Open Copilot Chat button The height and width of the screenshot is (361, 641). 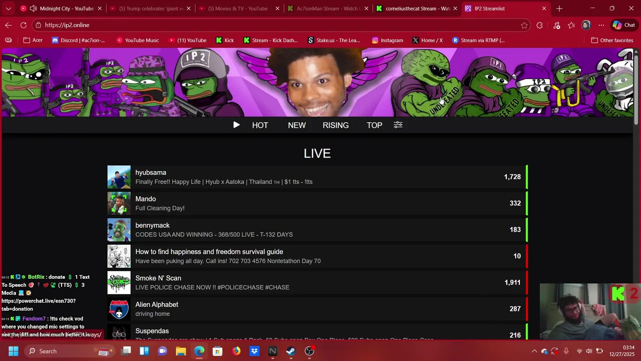624,25
